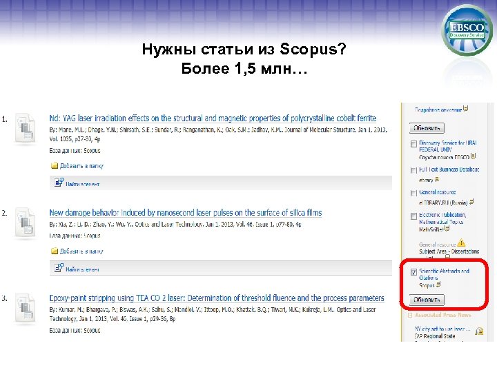Click folder icon under New damage behavior result
The image size is (497, 372).
click(55, 251)
